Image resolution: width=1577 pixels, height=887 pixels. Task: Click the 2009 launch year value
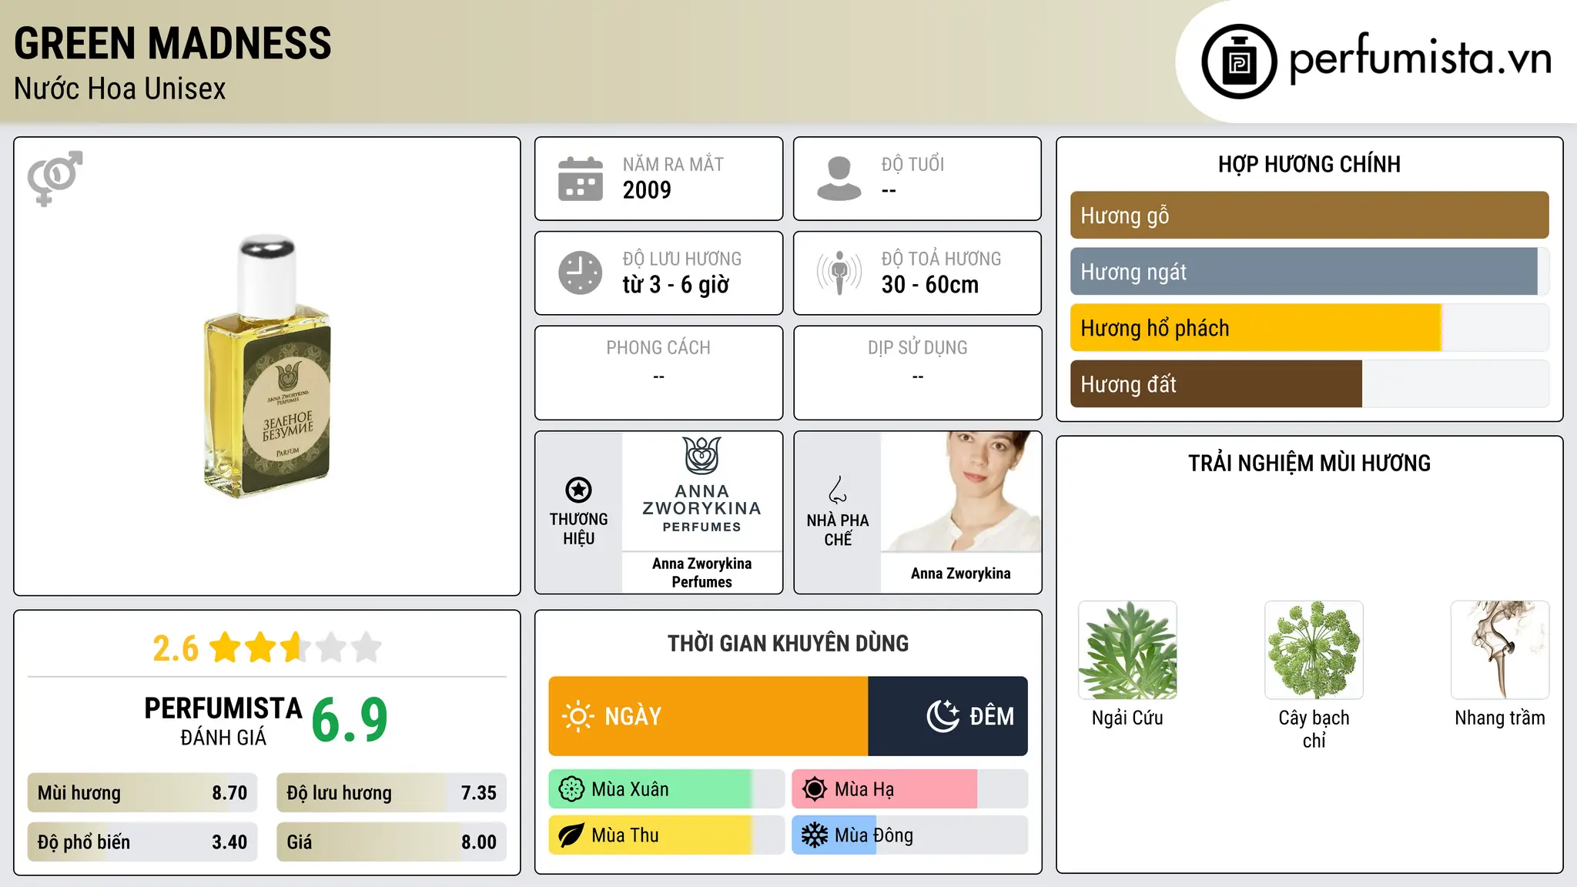tap(647, 190)
